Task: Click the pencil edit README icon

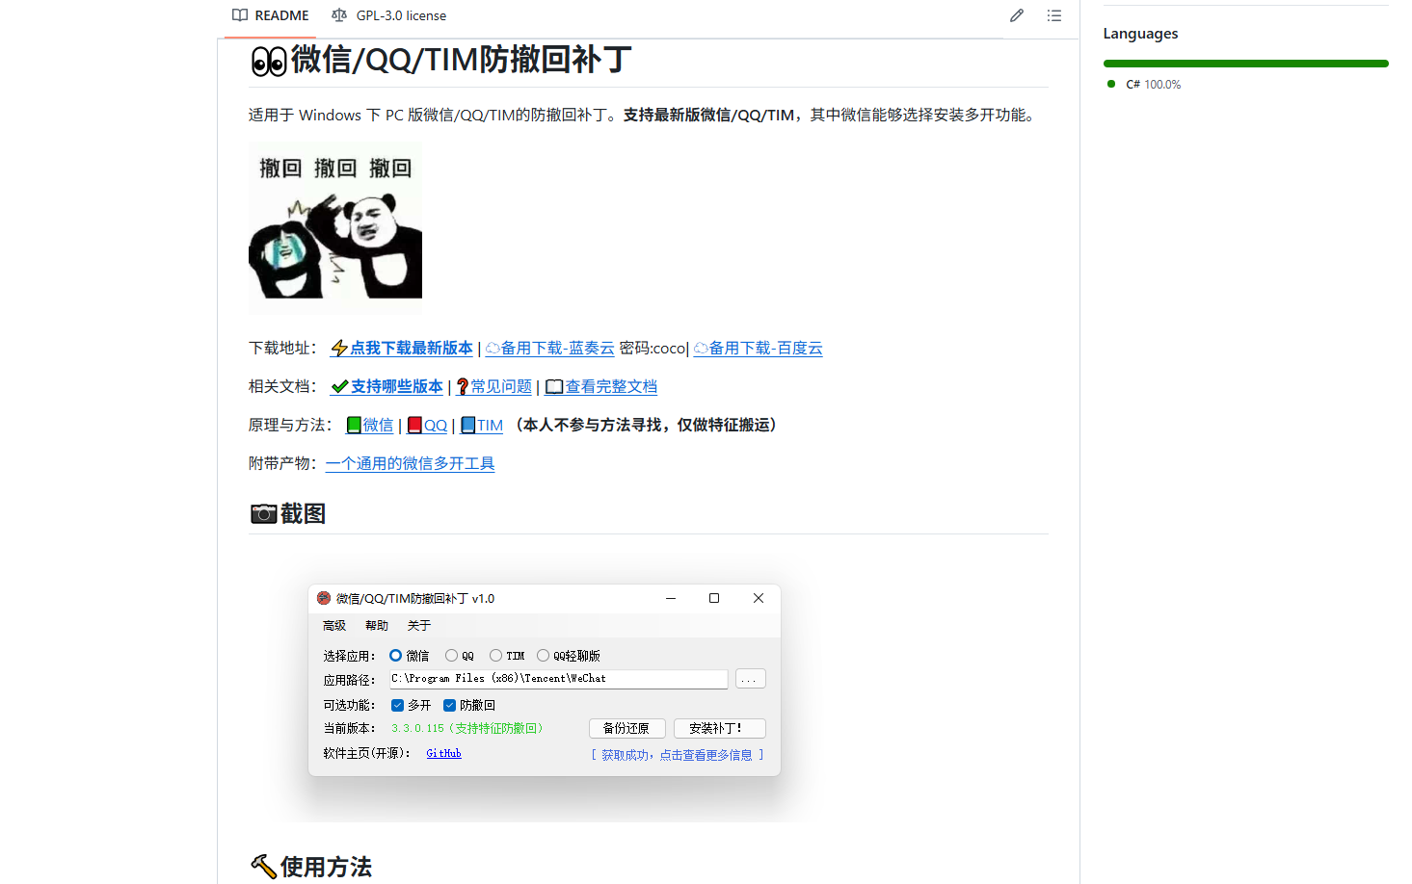Action: point(1016,15)
